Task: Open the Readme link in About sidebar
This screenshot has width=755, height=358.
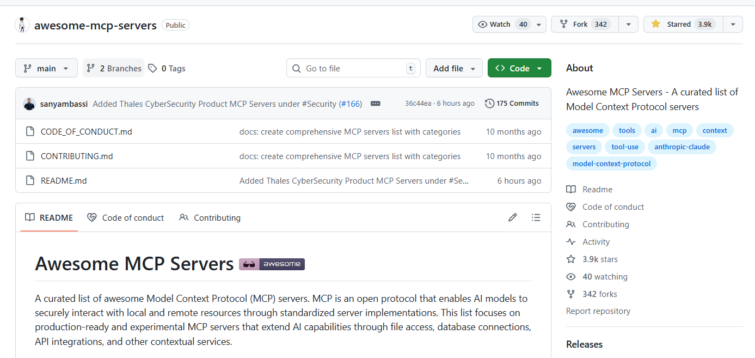Action: coord(590,189)
